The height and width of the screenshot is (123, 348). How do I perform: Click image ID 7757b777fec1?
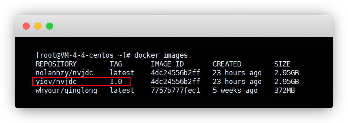click(x=175, y=90)
